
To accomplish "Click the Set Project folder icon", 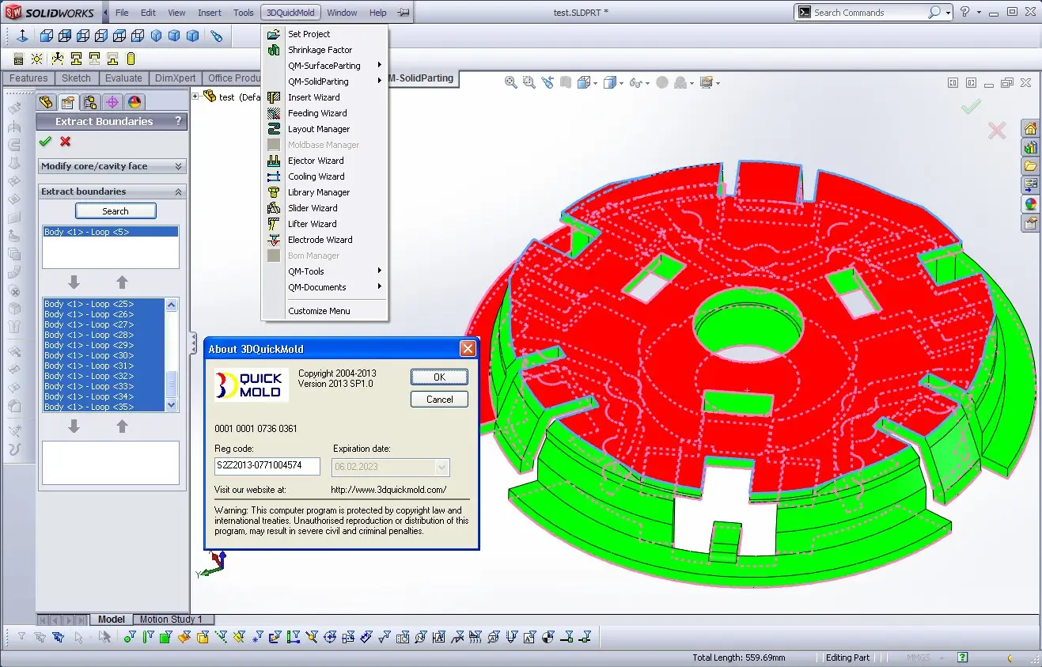I will click(x=274, y=34).
